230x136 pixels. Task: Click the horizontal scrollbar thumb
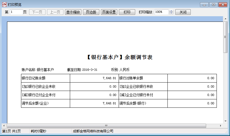coord(106,126)
